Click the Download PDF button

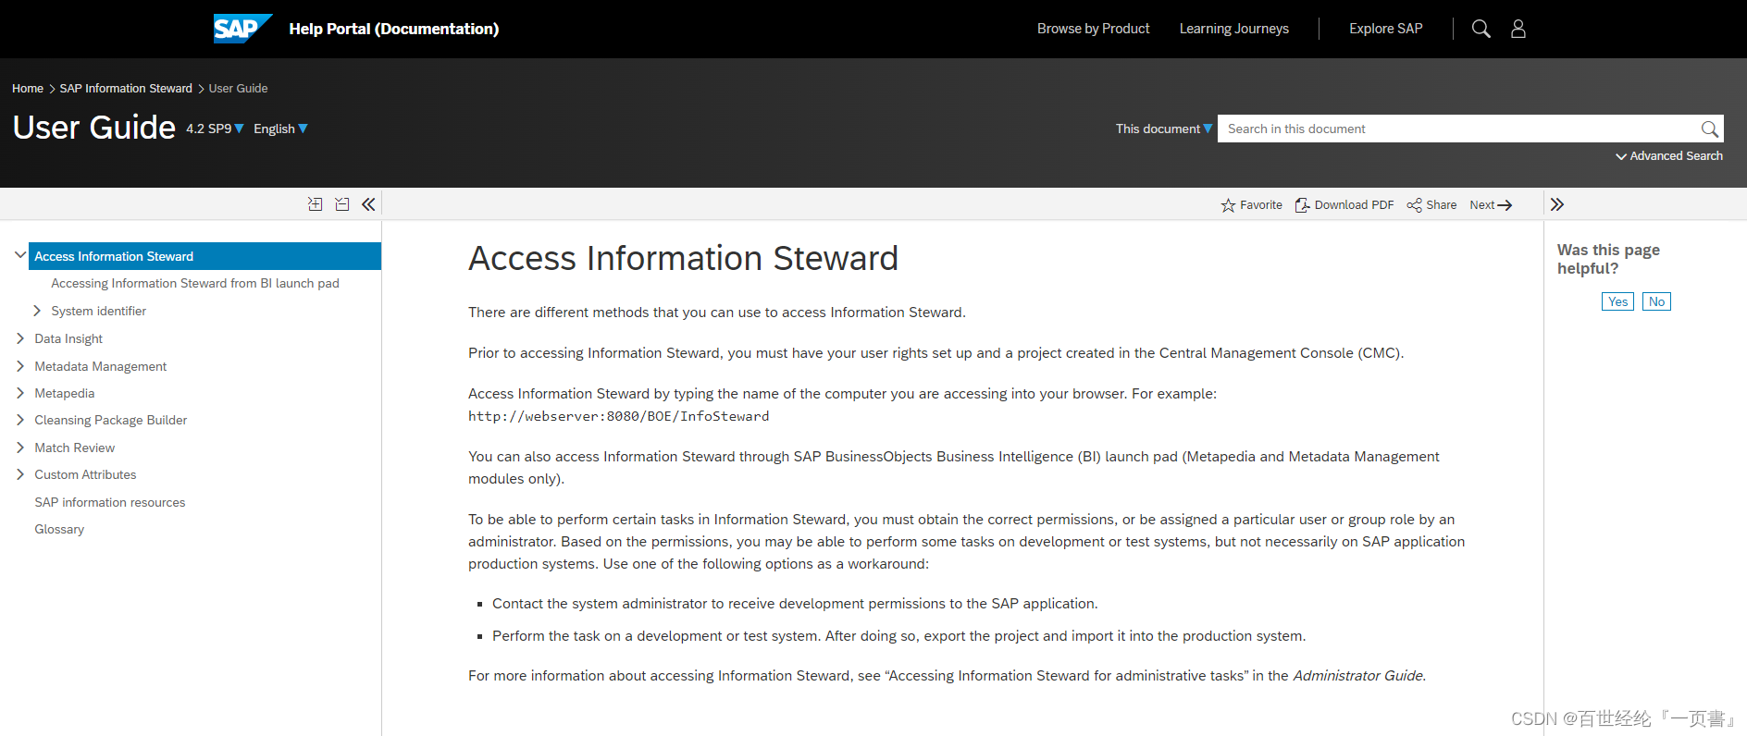click(1344, 205)
